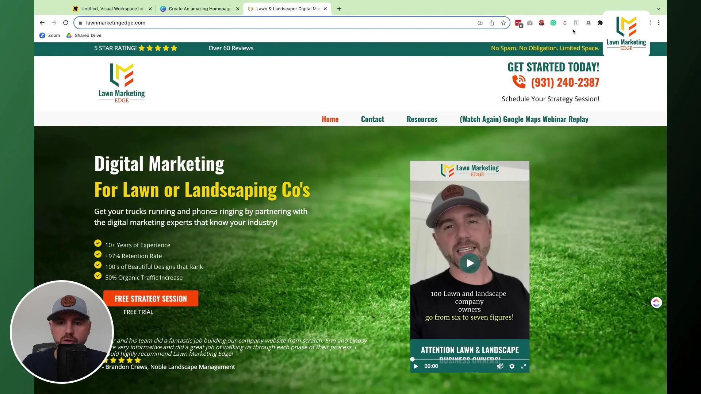This screenshot has width=701, height=394.
Task: Open the speedometer icon in address bar
Action: click(480, 23)
